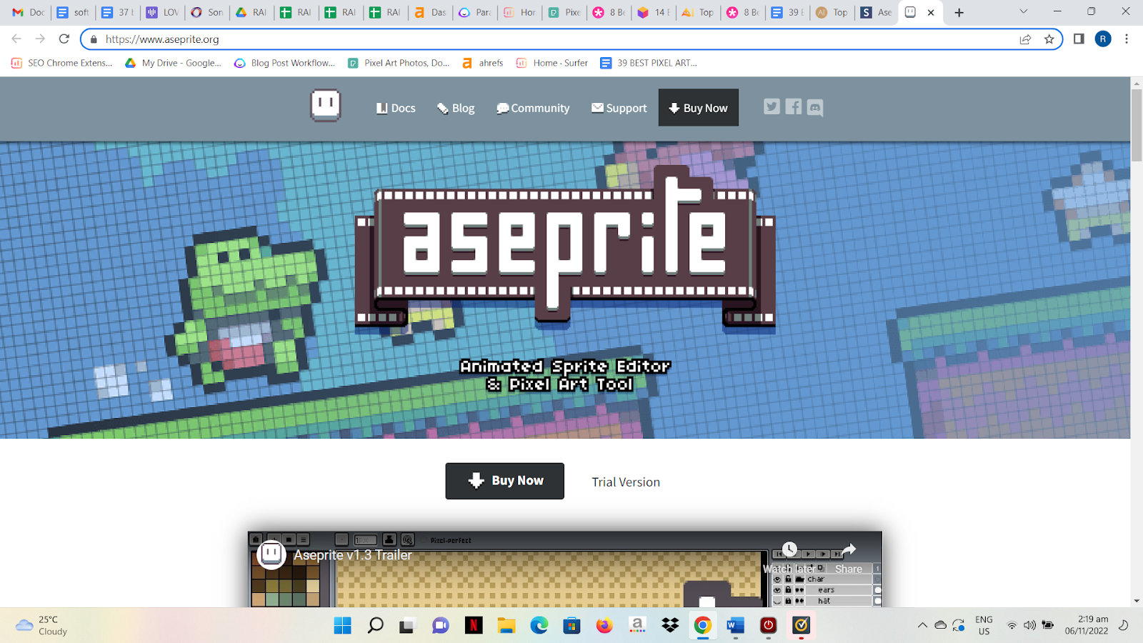Select Support in the site navigation
The height and width of the screenshot is (643, 1143).
point(619,108)
